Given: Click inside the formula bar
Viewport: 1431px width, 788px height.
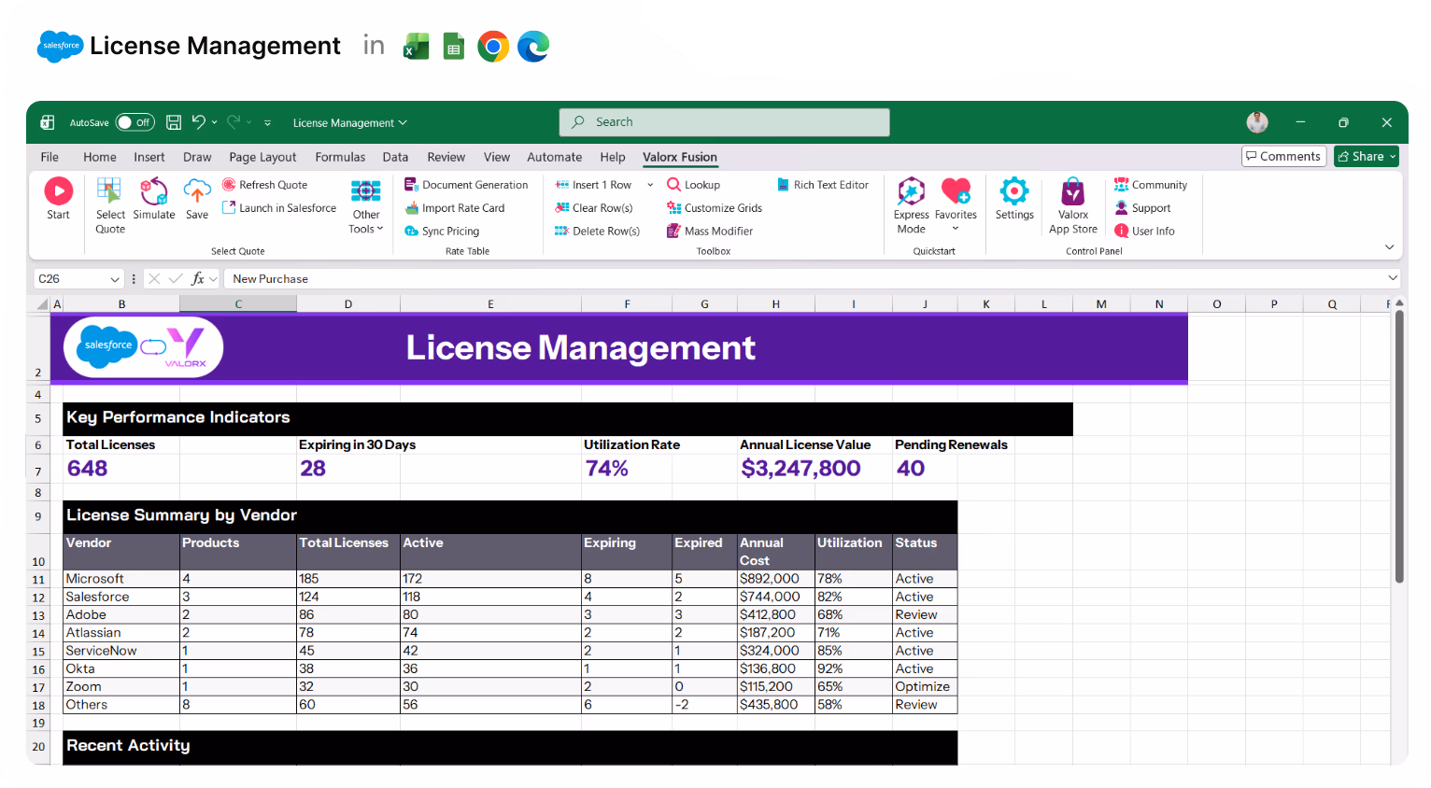Looking at the screenshot, I should (560, 278).
